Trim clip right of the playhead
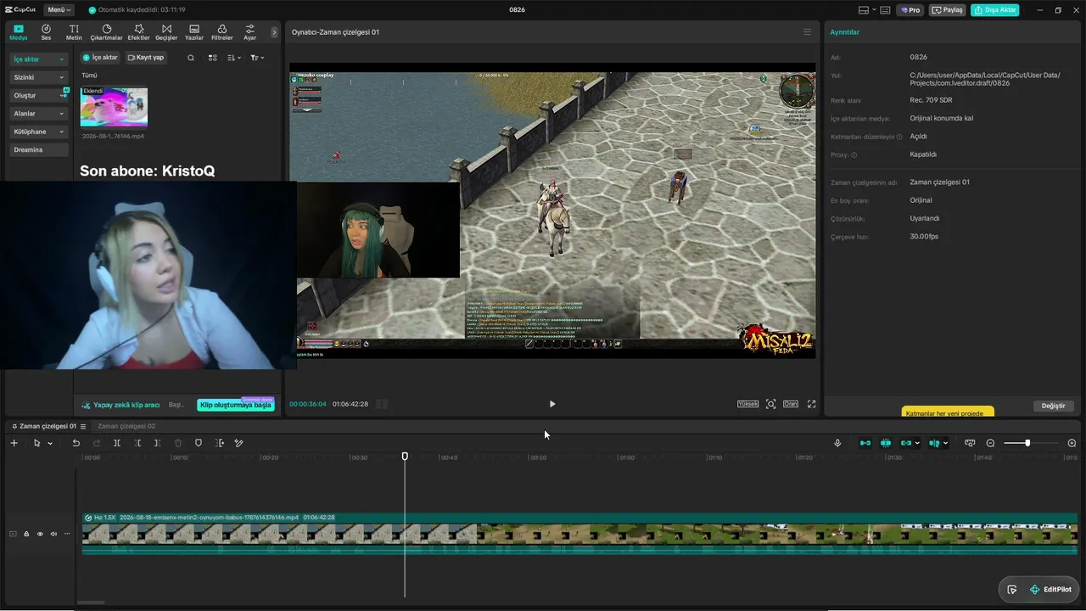The height and width of the screenshot is (611, 1086). 158,443
